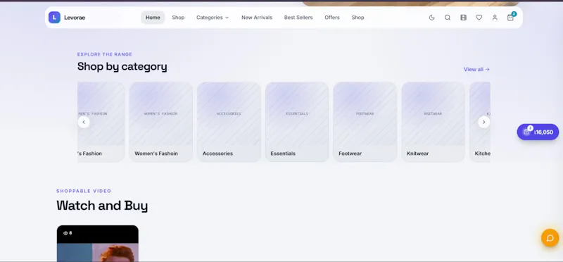This screenshot has height=262, width=563.
Task: Click the EXPLORE THE RANGE label
Action: (104, 55)
